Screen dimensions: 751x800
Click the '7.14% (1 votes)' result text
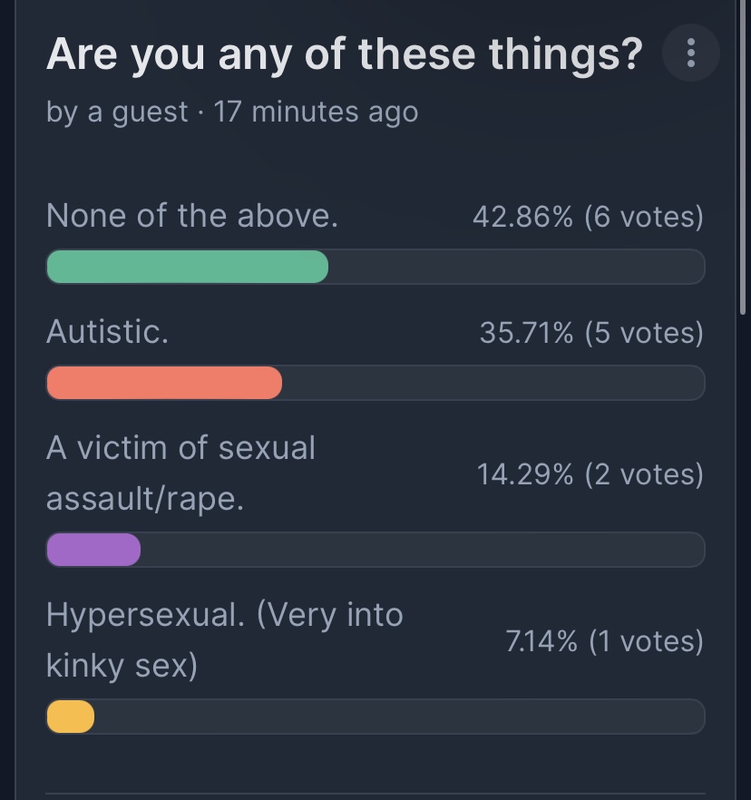(605, 640)
